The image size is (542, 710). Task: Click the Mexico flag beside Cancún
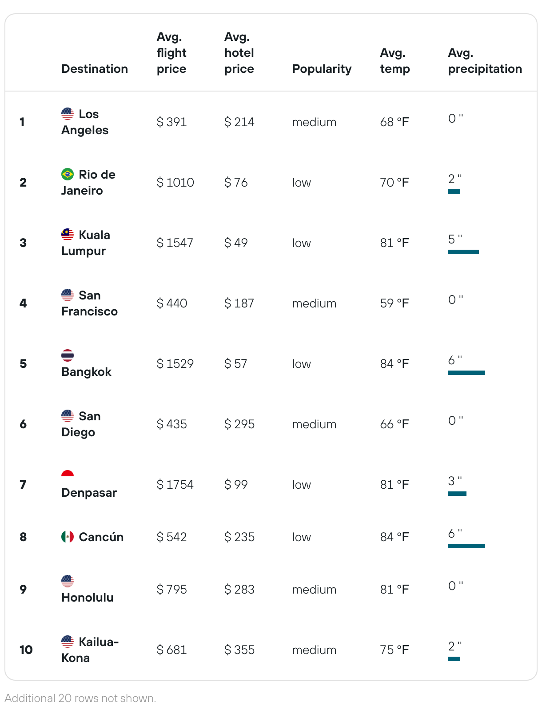(68, 537)
